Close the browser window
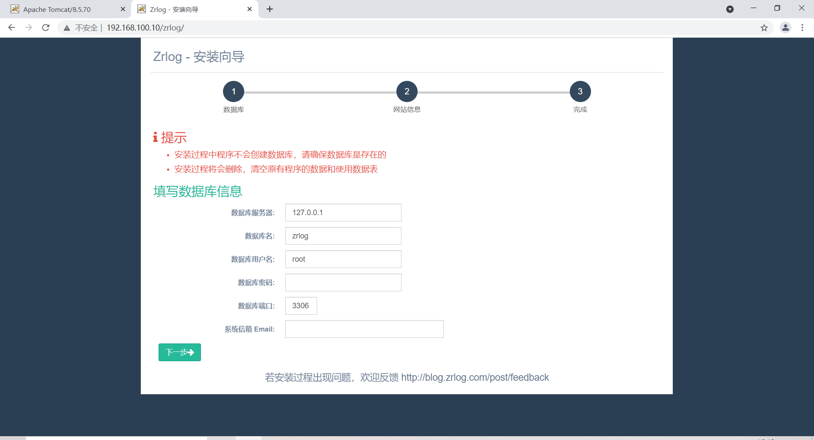 point(801,8)
